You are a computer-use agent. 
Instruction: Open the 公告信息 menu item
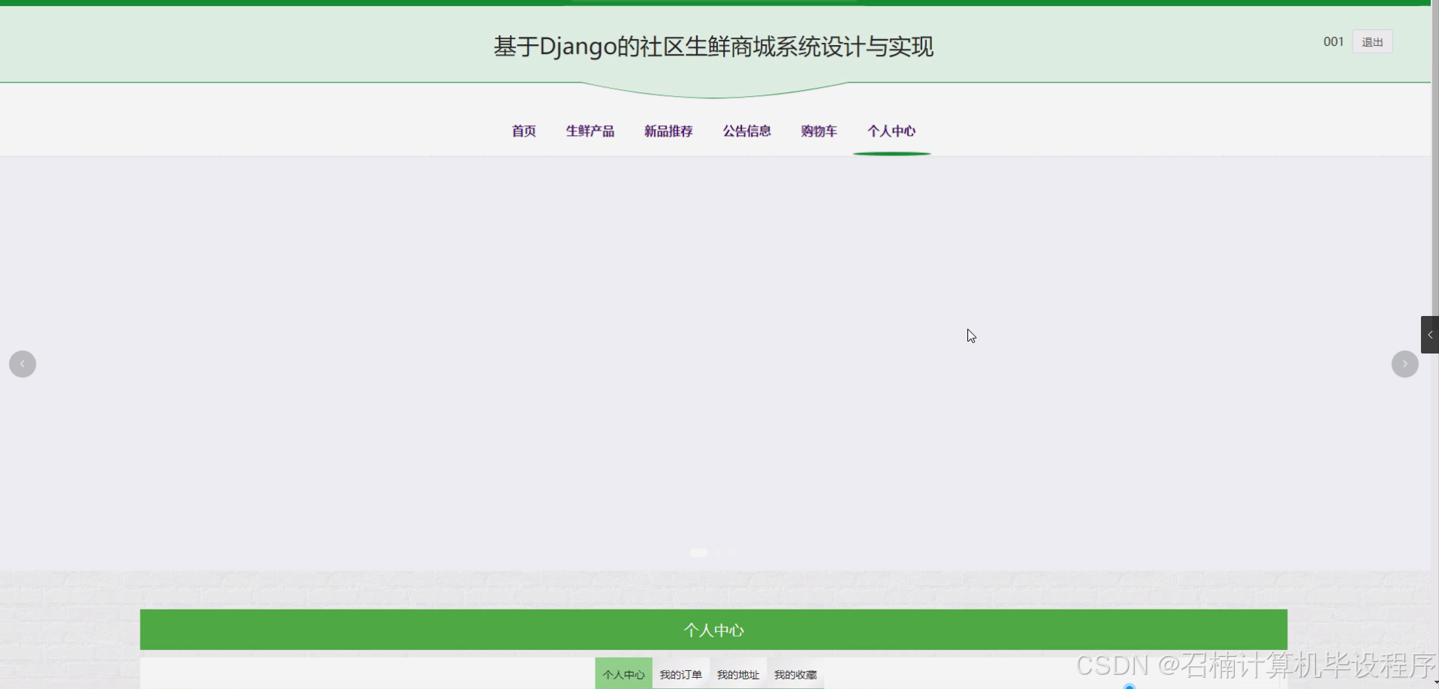coord(747,131)
